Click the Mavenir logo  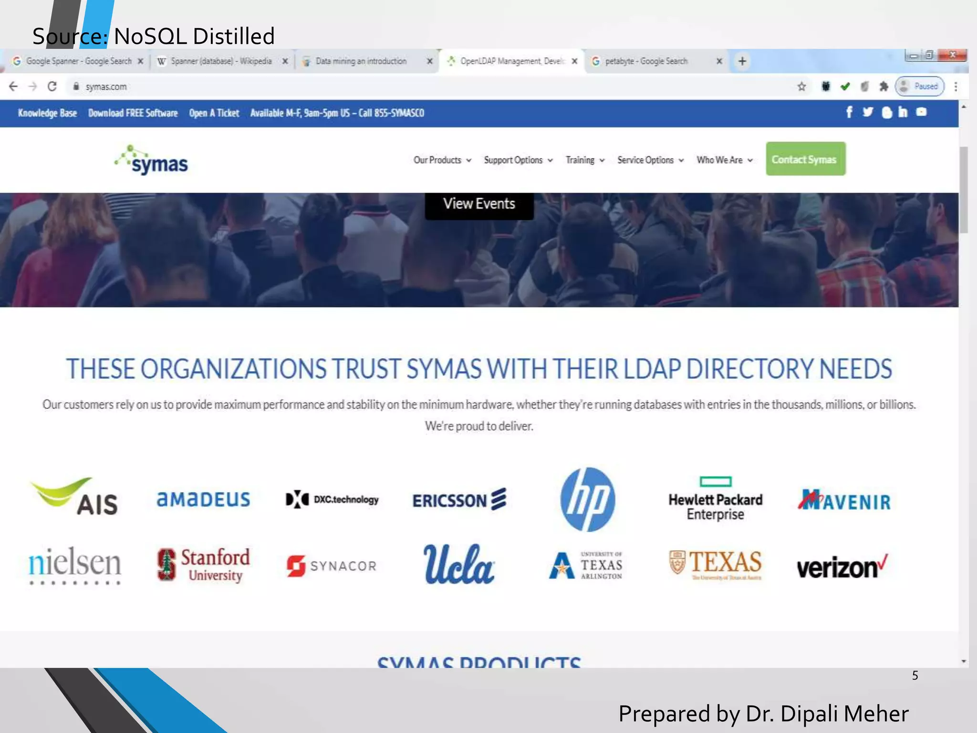pyautogui.click(x=844, y=501)
